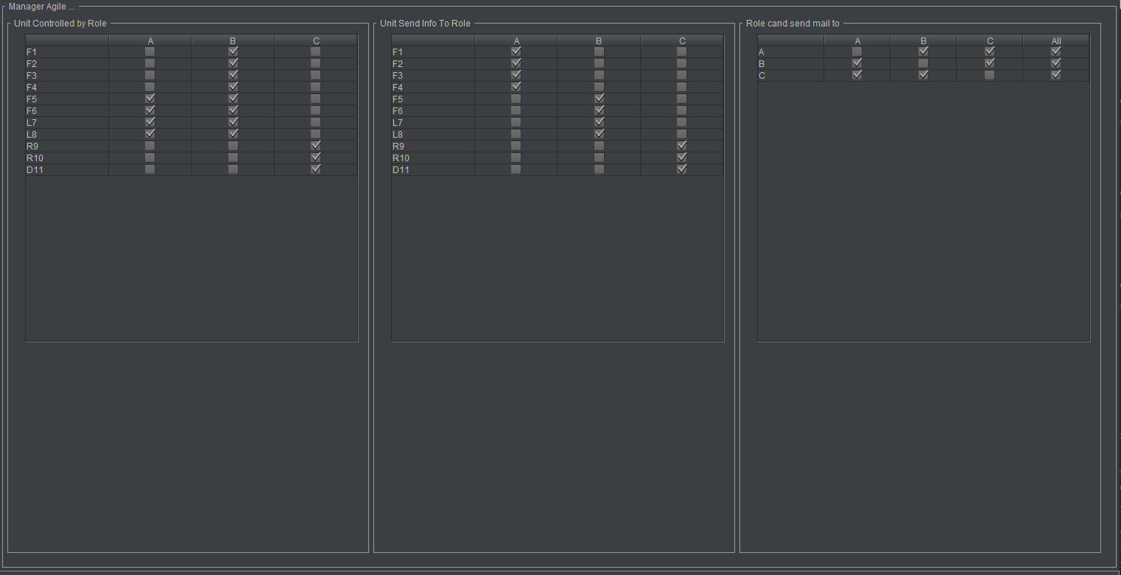The width and height of the screenshot is (1121, 575).
Task: Check R10 column A in Unit Controlled by Role
Action: pyautogui.click(x=150, y=158)
